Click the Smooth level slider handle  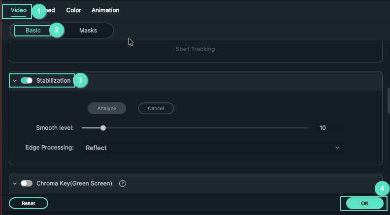pos(103,128)
